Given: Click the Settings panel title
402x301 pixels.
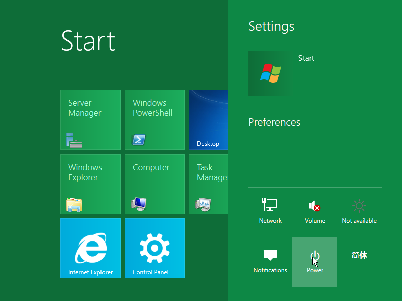Looking at the screenshot, I should 271,27.
